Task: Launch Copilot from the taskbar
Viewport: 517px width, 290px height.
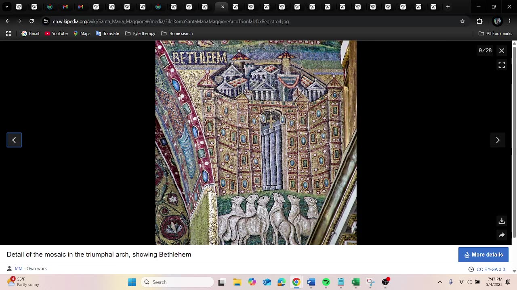Action: point(252,282)
